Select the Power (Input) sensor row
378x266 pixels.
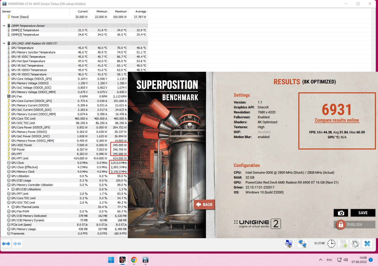(74, 17)
